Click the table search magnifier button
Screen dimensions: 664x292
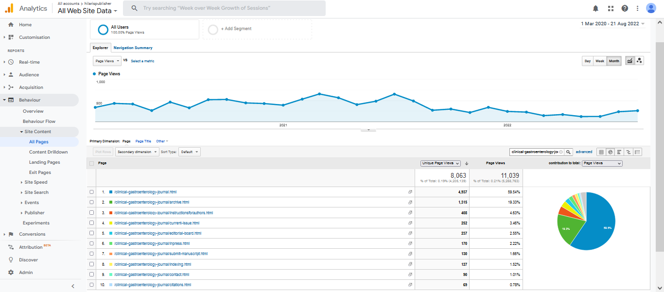(x=569, y=152)
